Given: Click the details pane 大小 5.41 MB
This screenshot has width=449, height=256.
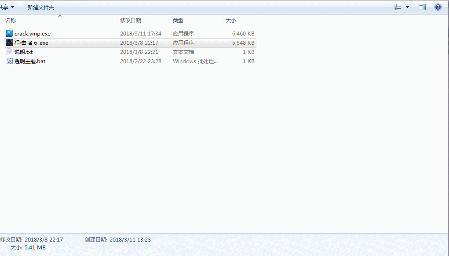Looking at the screenshot, I should click(x=28, y=247).
